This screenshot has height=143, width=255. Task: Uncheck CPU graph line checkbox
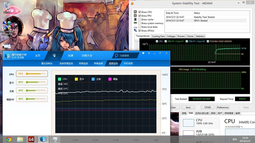pos(157,41)
